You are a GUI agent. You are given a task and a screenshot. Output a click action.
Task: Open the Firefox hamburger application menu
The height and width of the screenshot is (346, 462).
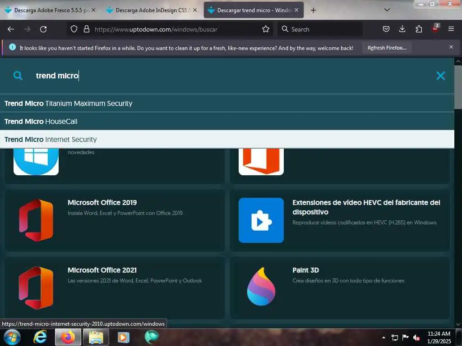click(x=451, y=29)
